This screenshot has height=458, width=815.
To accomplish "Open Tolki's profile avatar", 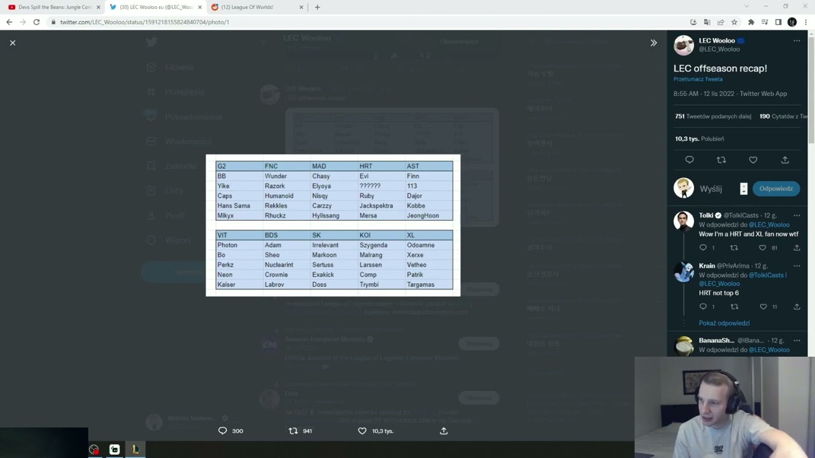I will pos(684,221).
